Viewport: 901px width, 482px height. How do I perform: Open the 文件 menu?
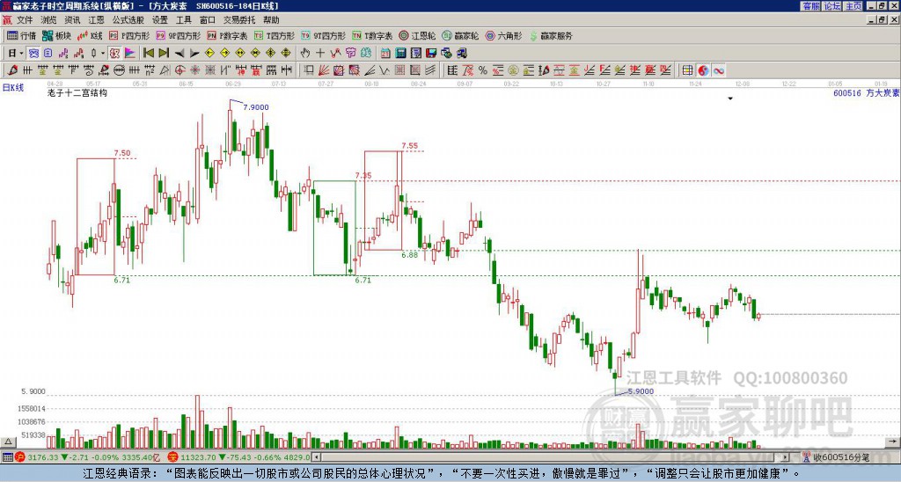pos(25,20)
